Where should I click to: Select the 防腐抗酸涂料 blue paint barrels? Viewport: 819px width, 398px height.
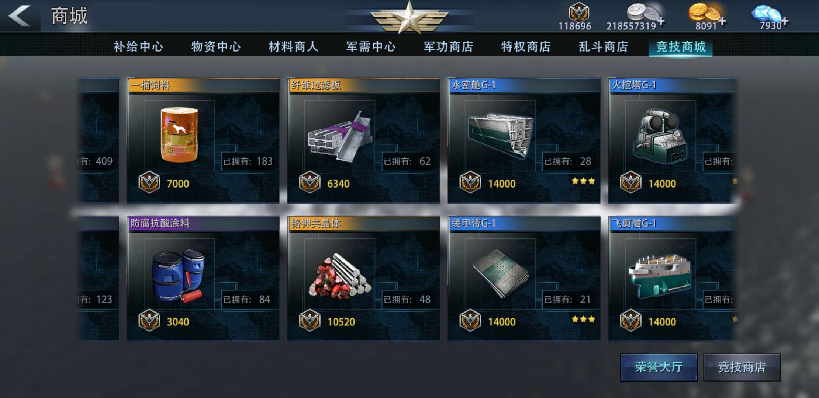pyautogui.click(x=203, y=279)
